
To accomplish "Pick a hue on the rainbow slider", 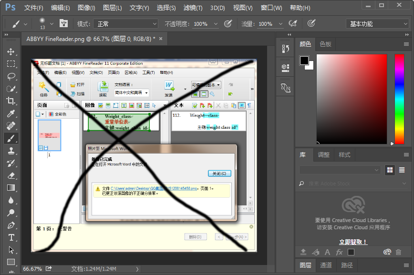I will click(x=399, y=99).
